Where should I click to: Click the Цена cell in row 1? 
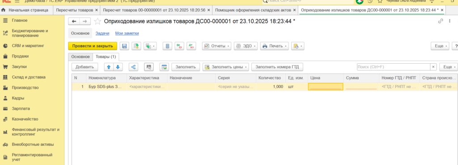coord(326,87)
